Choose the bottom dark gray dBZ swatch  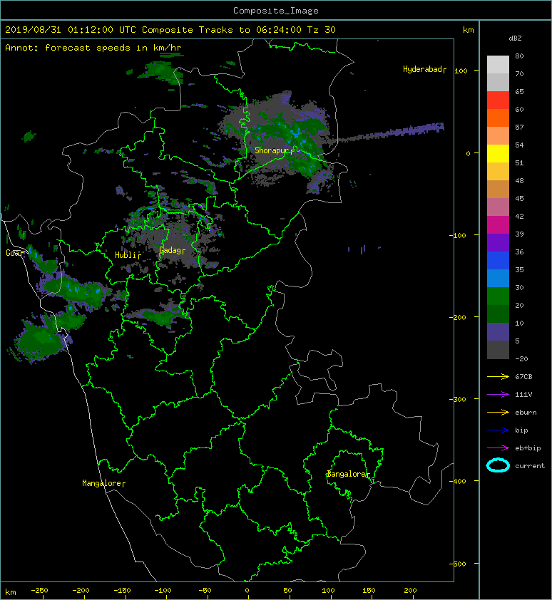[498, 350]
